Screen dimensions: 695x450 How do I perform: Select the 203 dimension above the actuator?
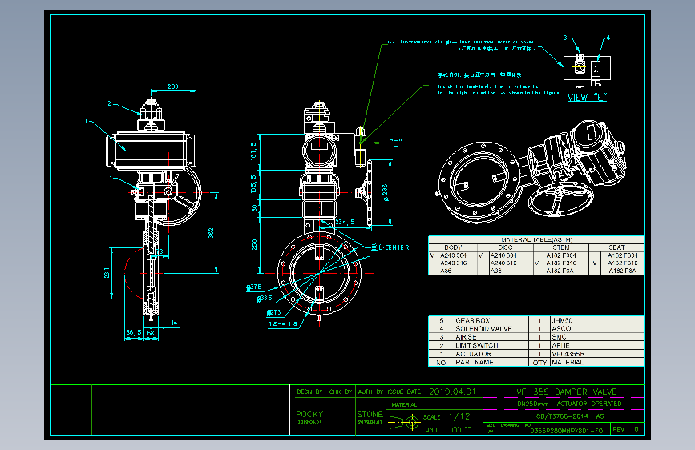(173, 86)
